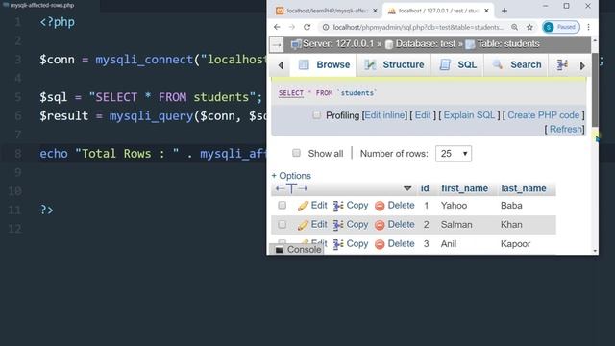Select the checkbox for the Salman row
Viewport: 615px width, 346px height.
coord(282,224)
